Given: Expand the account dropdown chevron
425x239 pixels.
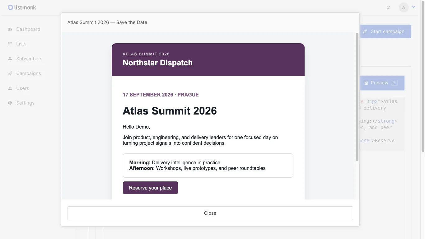Looking at the screenshot, I should point(413,7).
